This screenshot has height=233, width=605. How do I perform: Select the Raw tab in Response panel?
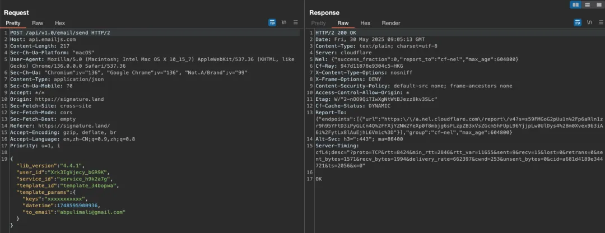pyautogui.click(x=343, y=23)
